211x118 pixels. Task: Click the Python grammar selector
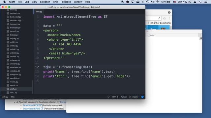(x=124, y=97)
